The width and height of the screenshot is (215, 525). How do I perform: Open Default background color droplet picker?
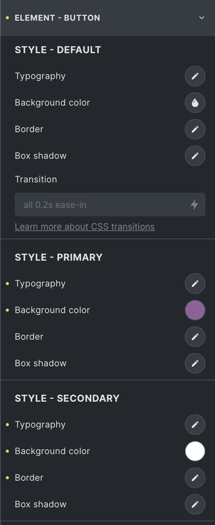click(195, 103)
